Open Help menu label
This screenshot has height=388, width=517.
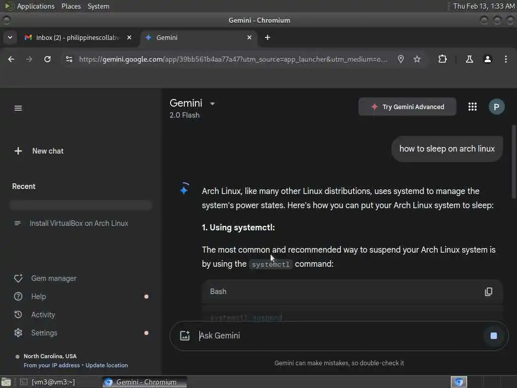pyautogui.click(x=38, y=296)
